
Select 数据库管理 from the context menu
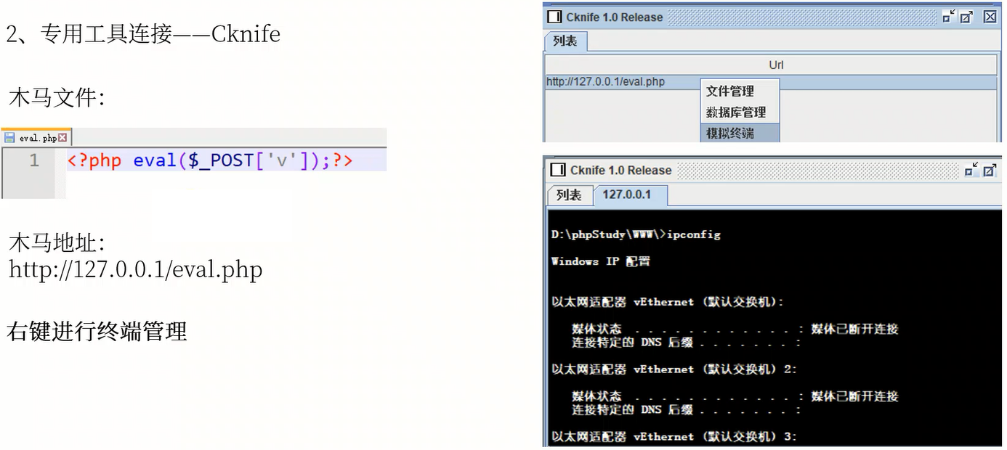[739, 112]
